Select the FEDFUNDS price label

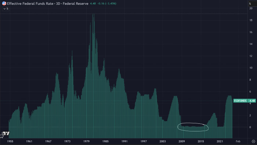pos(240,101)
